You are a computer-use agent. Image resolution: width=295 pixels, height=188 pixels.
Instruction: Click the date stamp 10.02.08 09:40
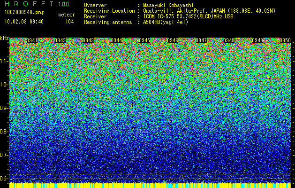[x=24, y=22]
